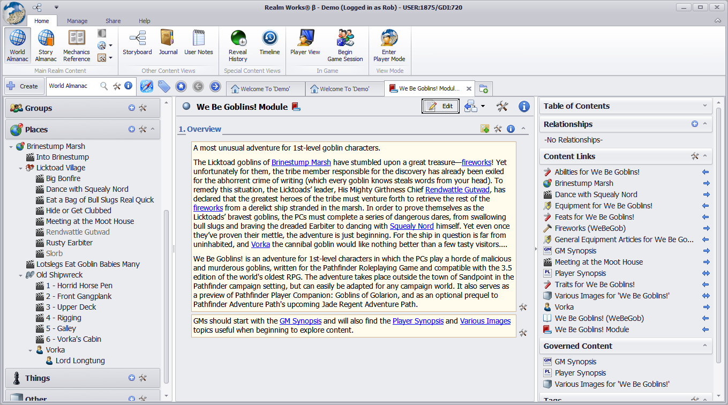This screenshot has width=728, height=405.
Task: Collapse the Old Shipwreck tree node
Action: (20, 275)
